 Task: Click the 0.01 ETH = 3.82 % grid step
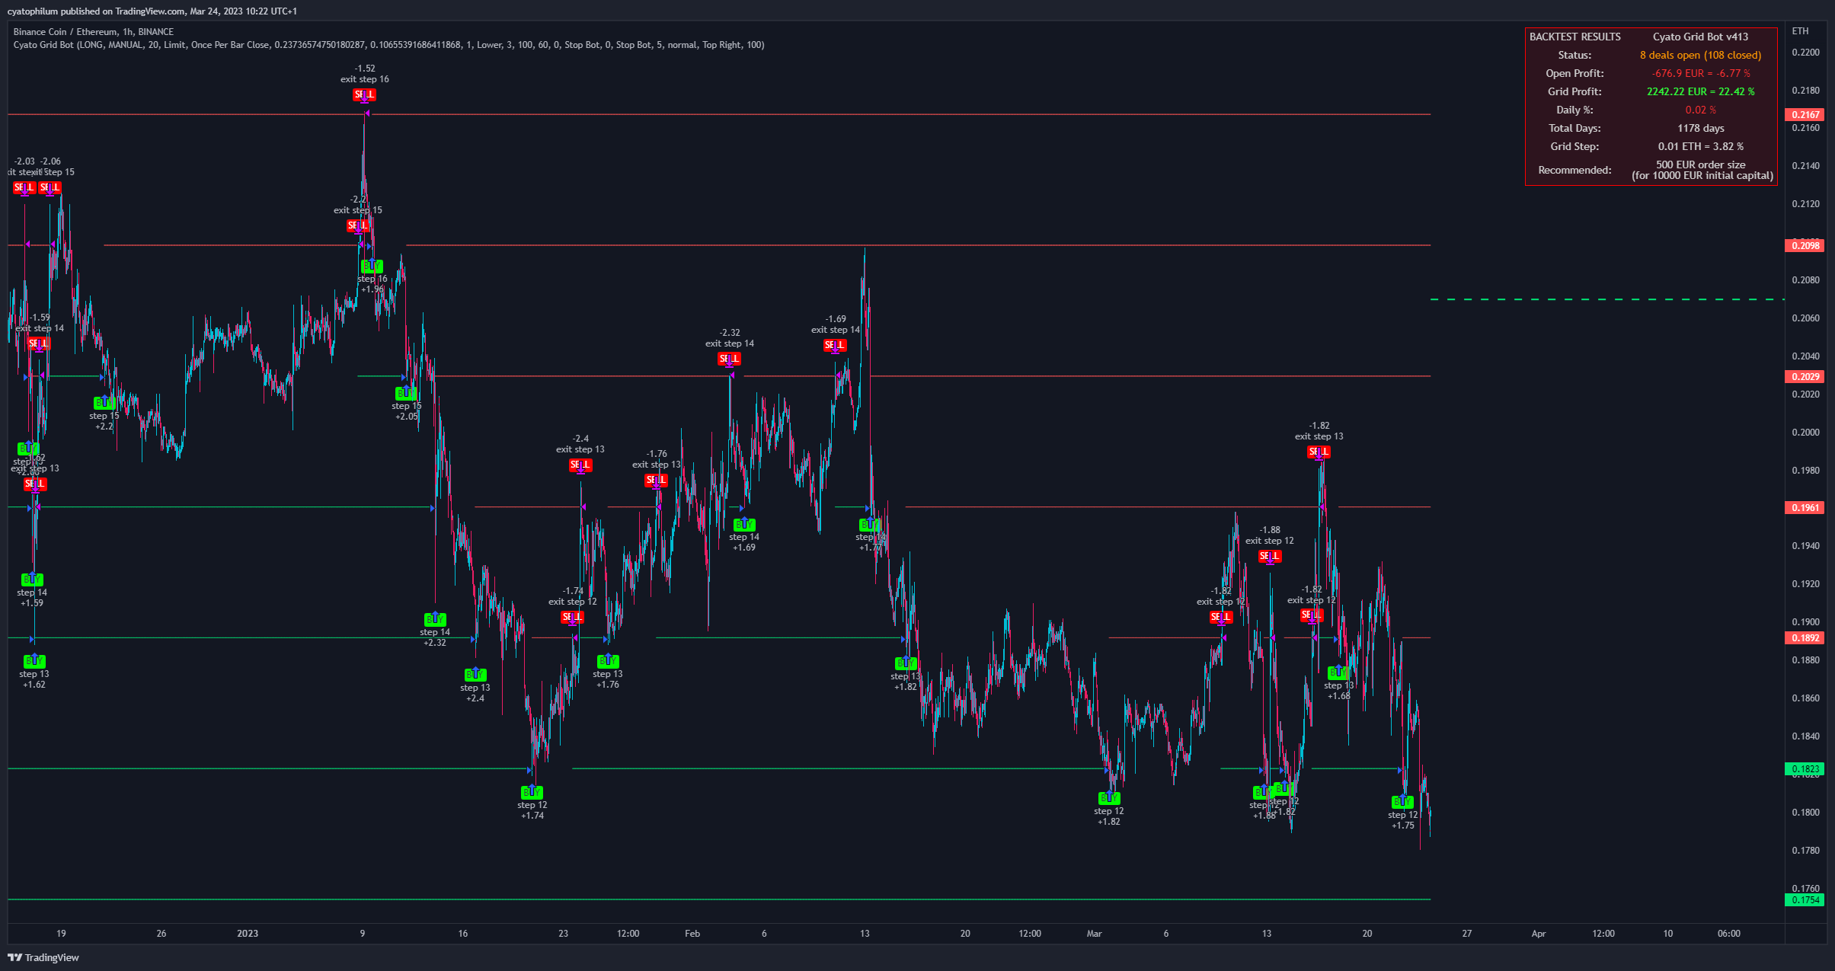tap(1700, 146)
